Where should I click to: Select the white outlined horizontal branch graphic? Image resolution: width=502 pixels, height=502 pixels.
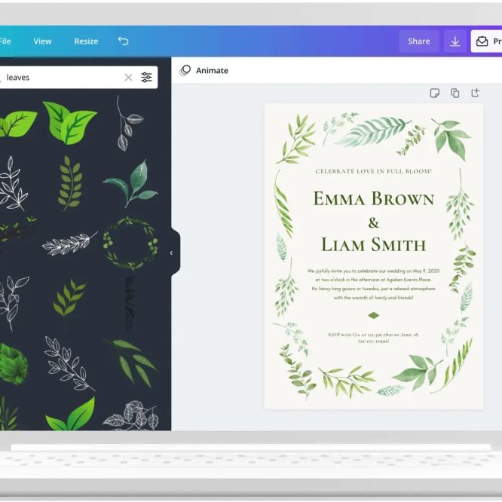pyautogui.click(x=69, y=243)
